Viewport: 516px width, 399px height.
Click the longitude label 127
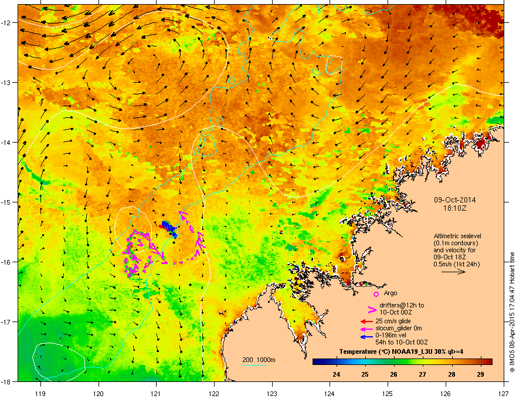point(504,393)
